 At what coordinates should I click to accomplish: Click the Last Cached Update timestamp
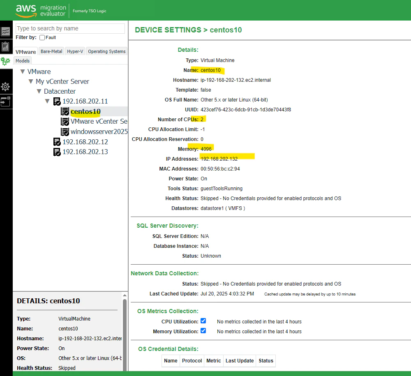pos(227,294)
